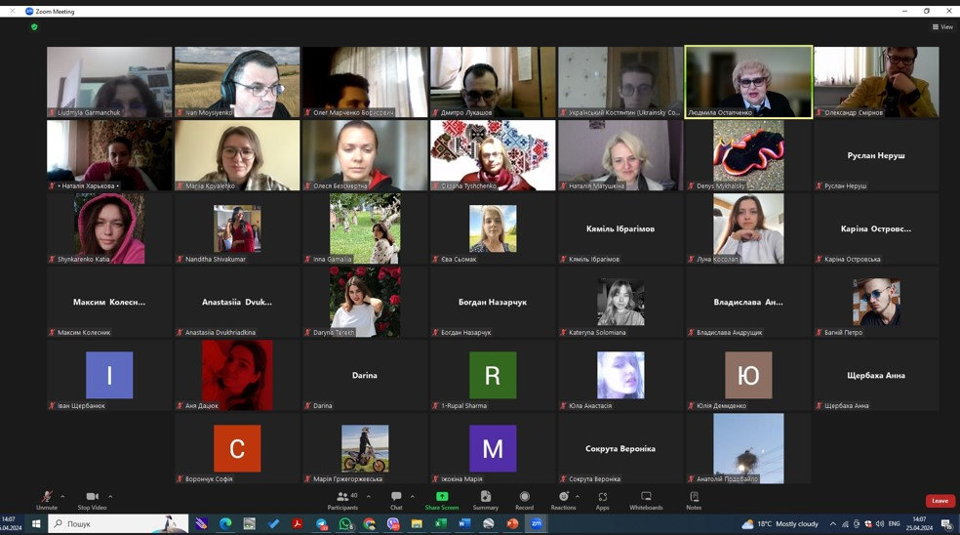Image resolution: width=960 pixels, height=535 pixels.
Task: Open the meeting Summary
Action: tap(486, 500)
